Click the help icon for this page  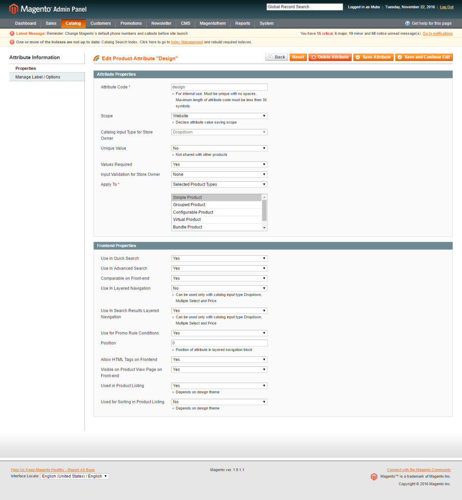click(x=408, y=23)
